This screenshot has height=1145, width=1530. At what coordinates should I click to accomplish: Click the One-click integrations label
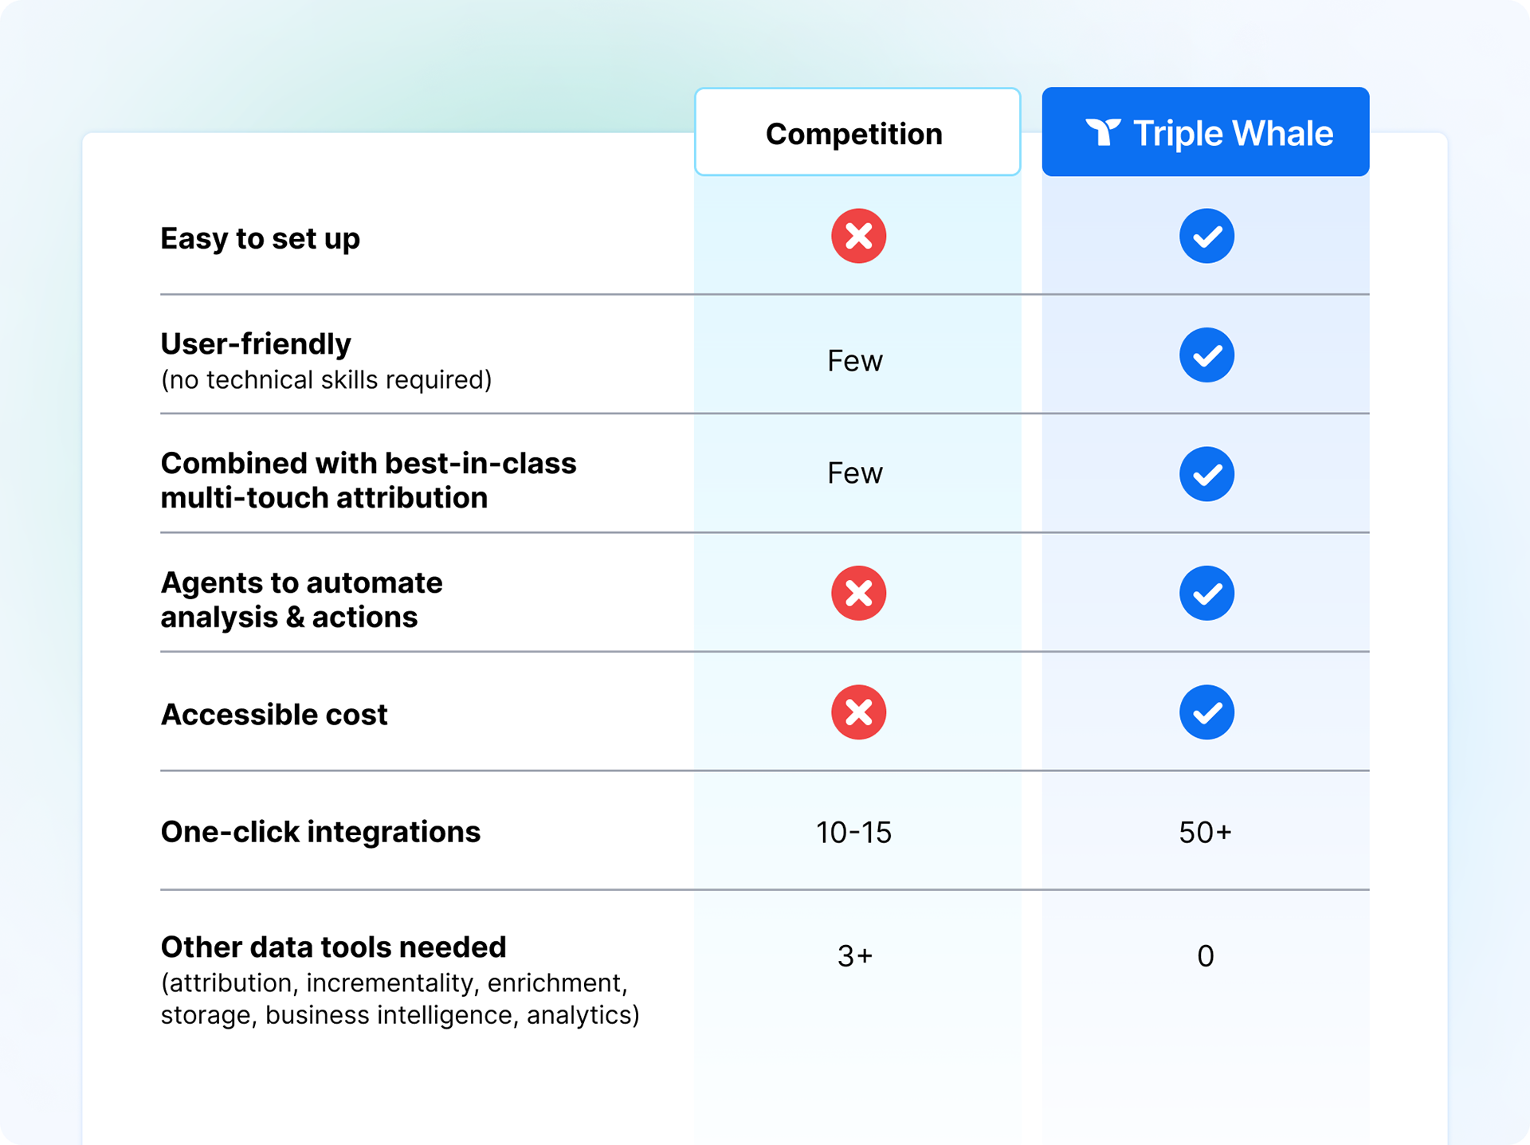[320, 832]
